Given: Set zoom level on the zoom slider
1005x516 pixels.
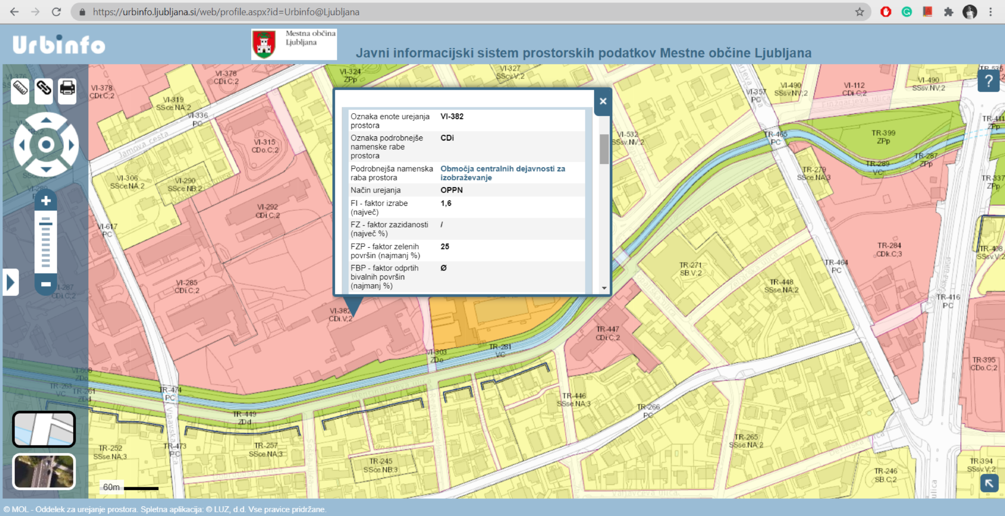Looking at the screenshot, I should click(46, 243).
